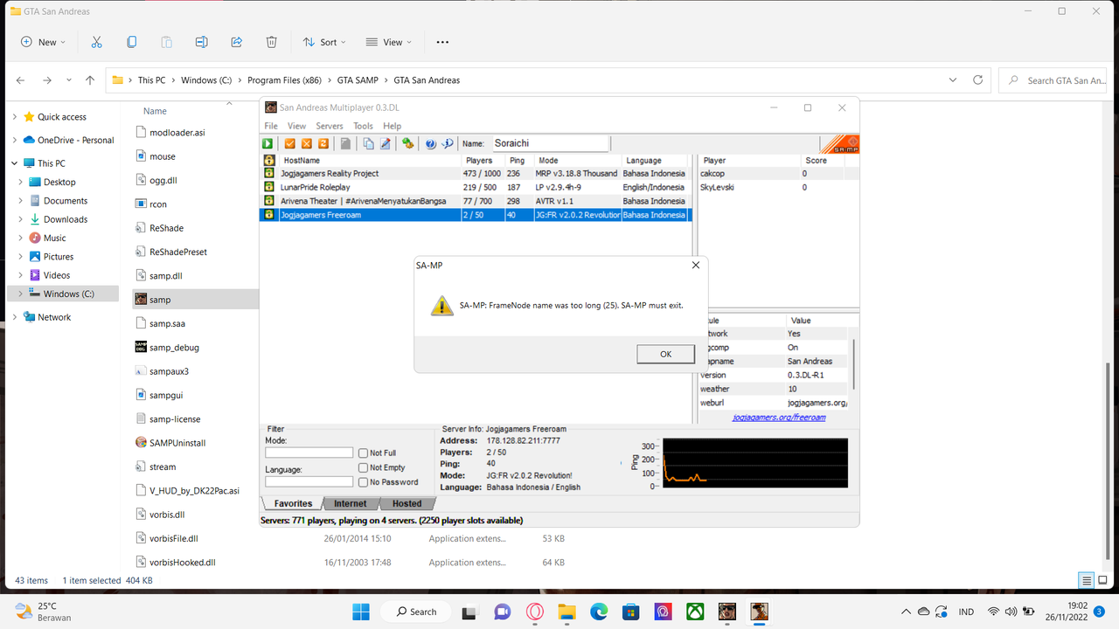Go back using Explorer's back arrow
This screenshot has width=1119, height=629.
[20, 80]
